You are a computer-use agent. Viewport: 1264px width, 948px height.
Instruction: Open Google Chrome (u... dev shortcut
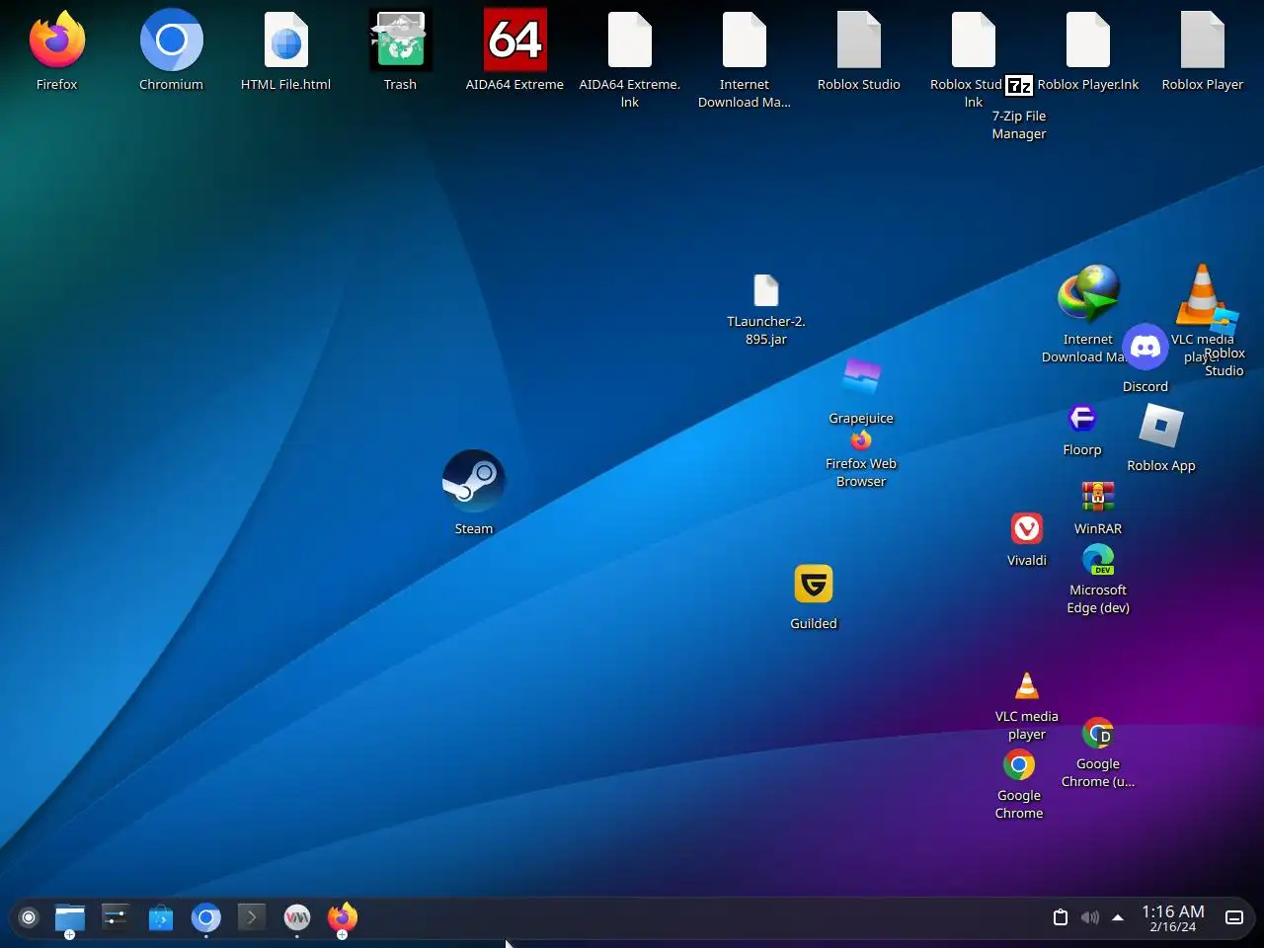(x=1098, y=734)
